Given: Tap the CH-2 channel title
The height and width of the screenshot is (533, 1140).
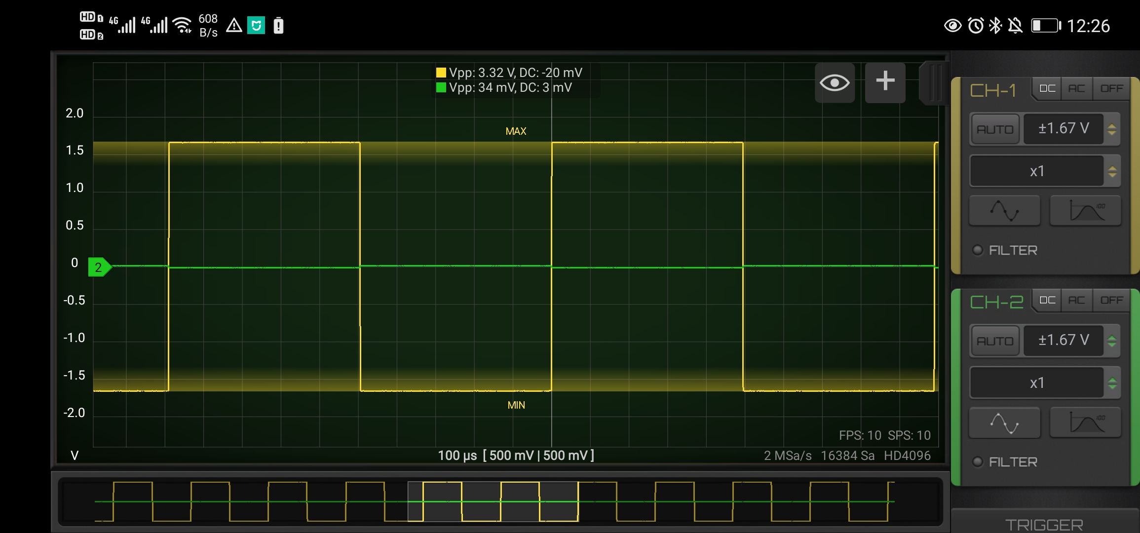Looking at the screenshot, I should pyautogui.click(x=996, y=303).
